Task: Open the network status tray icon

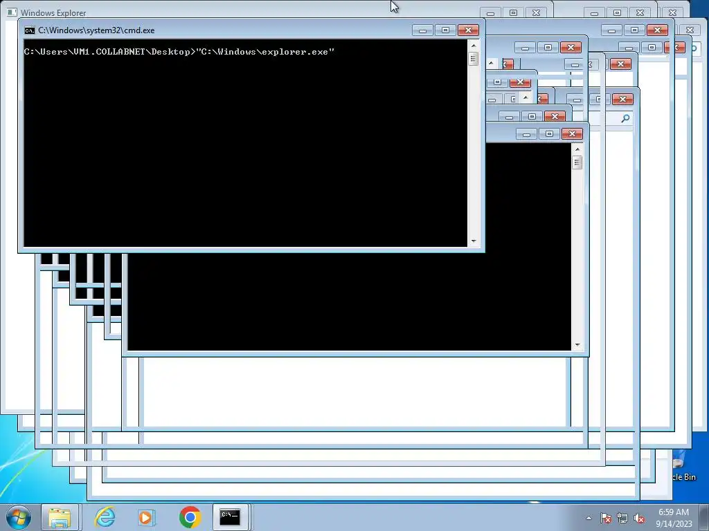Action: click(x=622, y=518)
